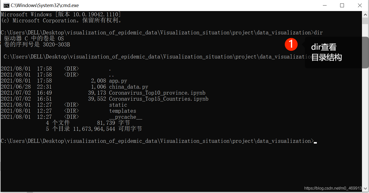Maximize the command prompt window
Screen dimensions: 369x193
click(342, 6)
